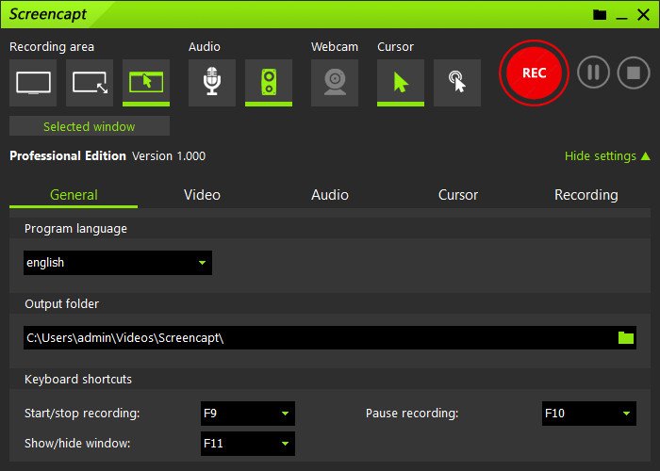Select window recording area icon
Viewport: 660px width, 471px height.
click(x=146, y=82)
